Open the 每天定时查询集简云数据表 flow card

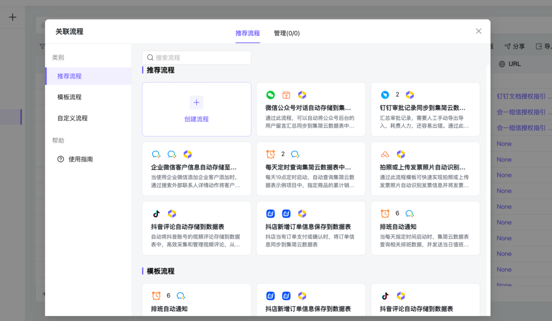pyautogui.click(x=311, y=169)
